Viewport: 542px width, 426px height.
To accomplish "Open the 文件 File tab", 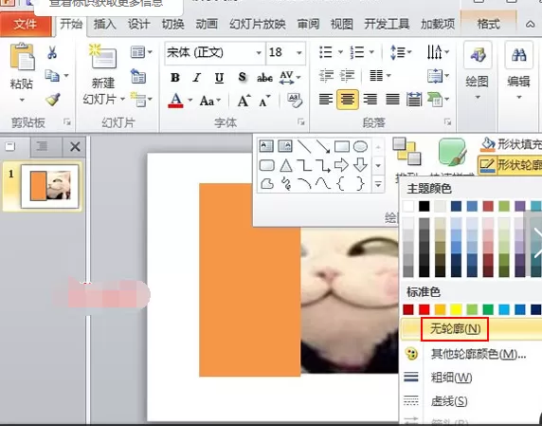I will coord(26,25).
